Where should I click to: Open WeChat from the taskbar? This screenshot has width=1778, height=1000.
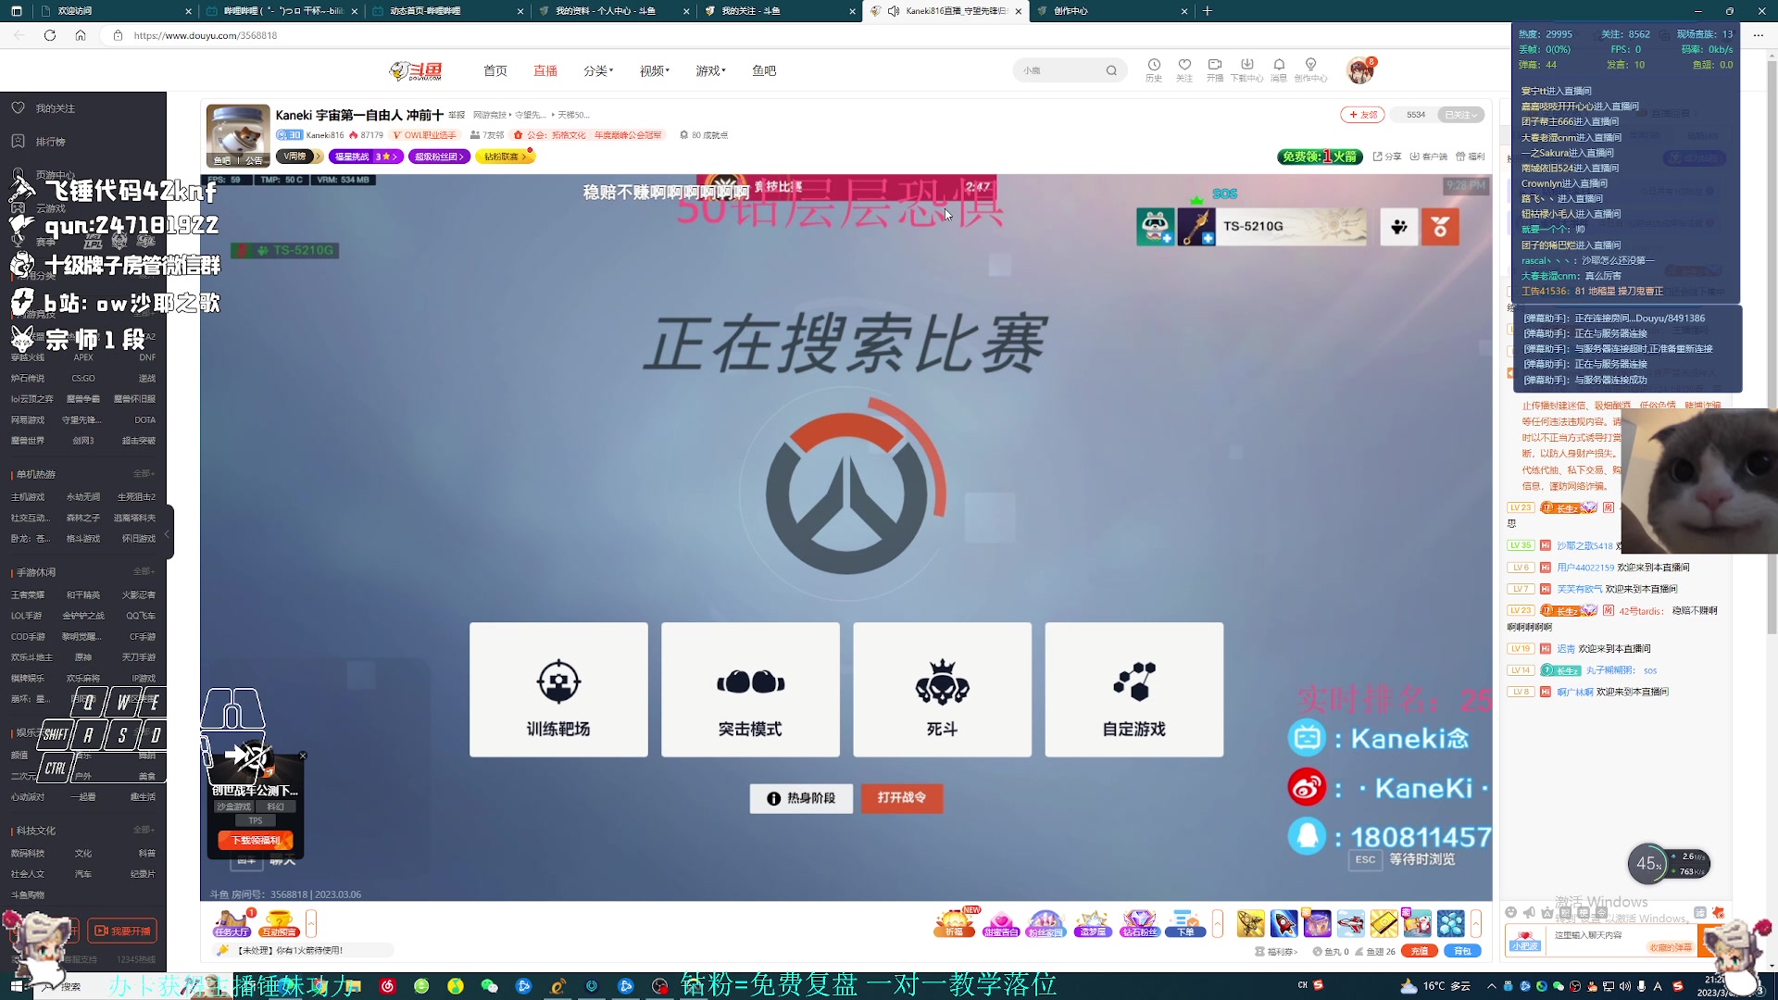(489, 986)
